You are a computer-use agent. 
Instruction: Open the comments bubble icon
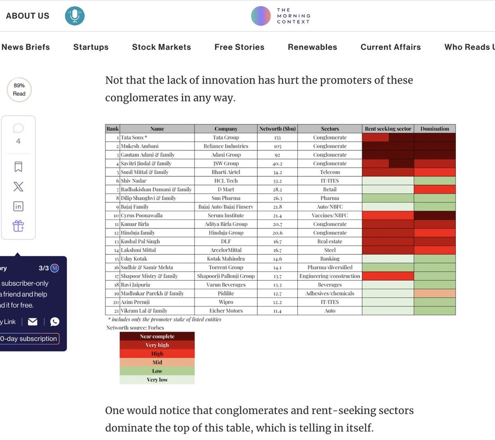(18, 128)
